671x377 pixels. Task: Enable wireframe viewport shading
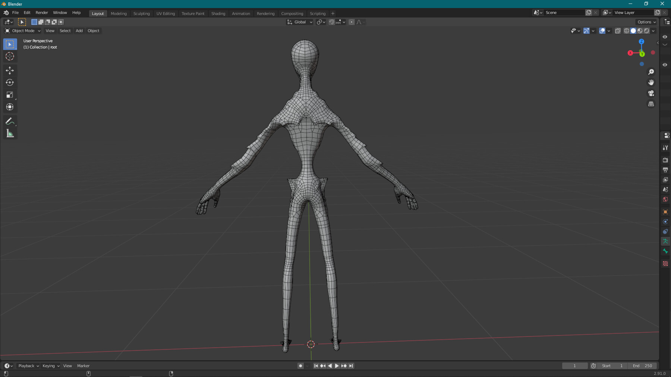(626, 31)
